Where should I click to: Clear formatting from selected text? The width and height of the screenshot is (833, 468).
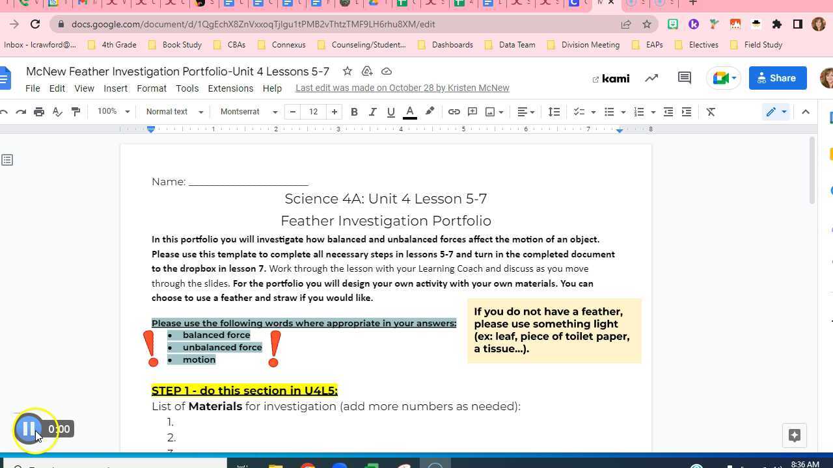point(711,112)
